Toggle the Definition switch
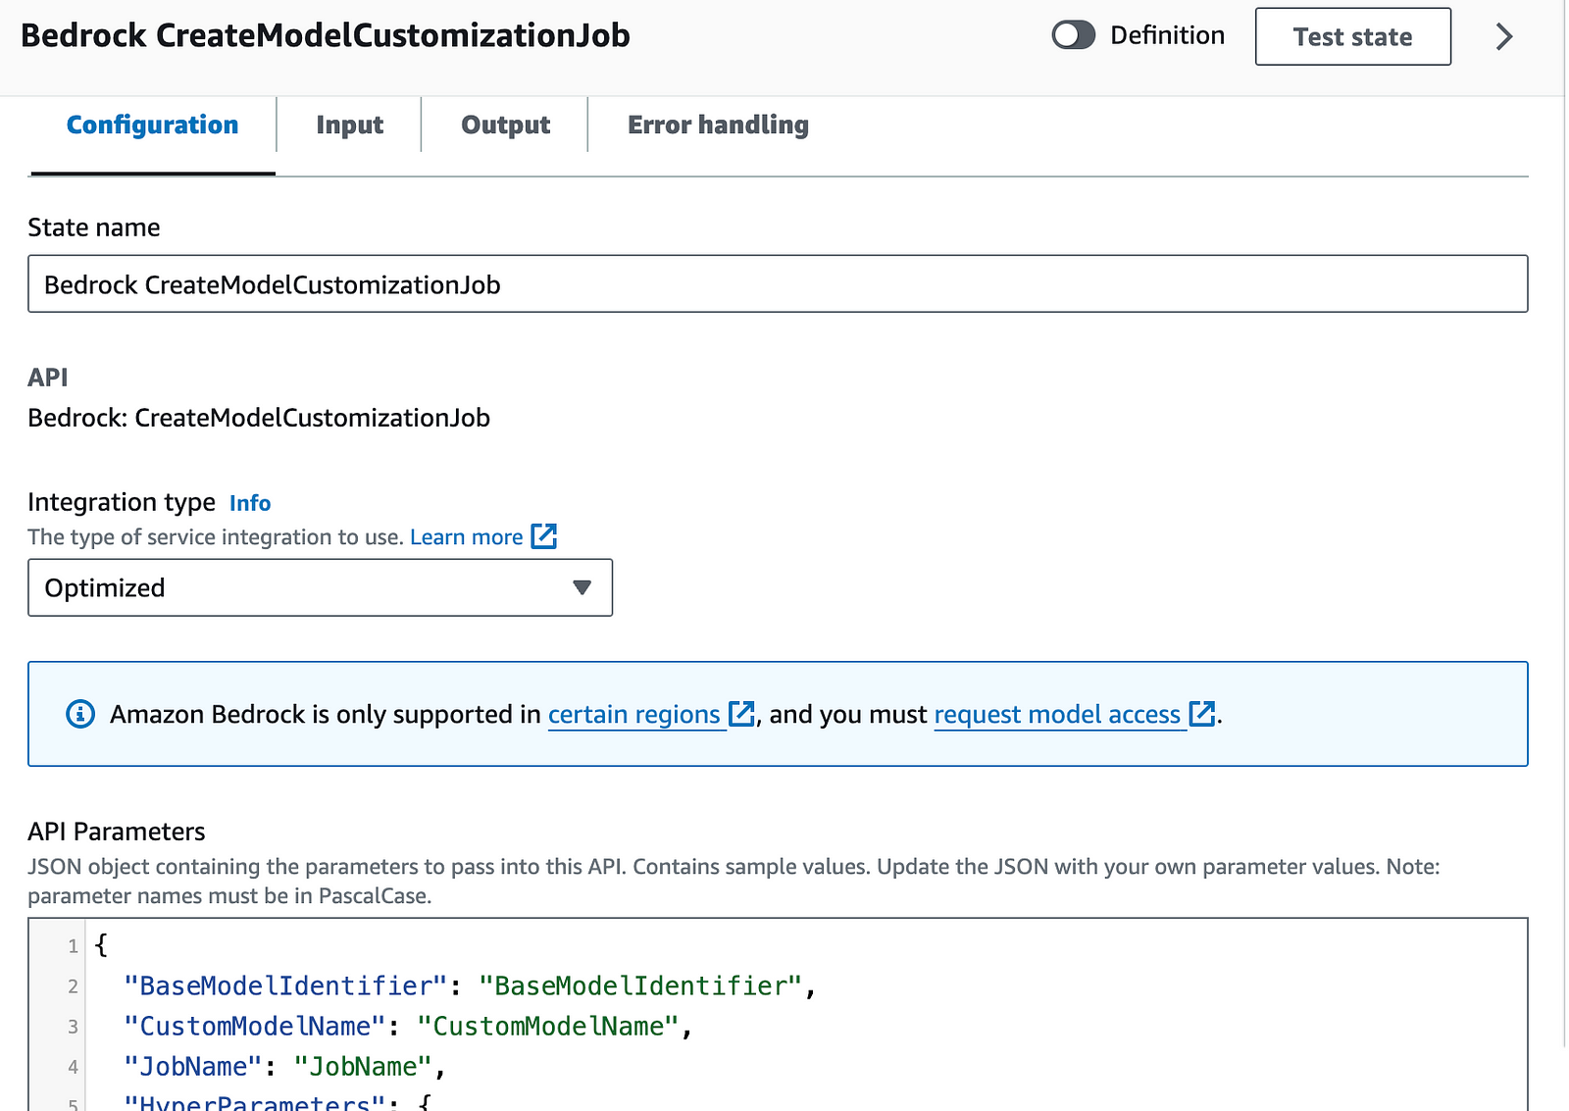This screenshot has width=1569, height=1111. (1073, 36)
